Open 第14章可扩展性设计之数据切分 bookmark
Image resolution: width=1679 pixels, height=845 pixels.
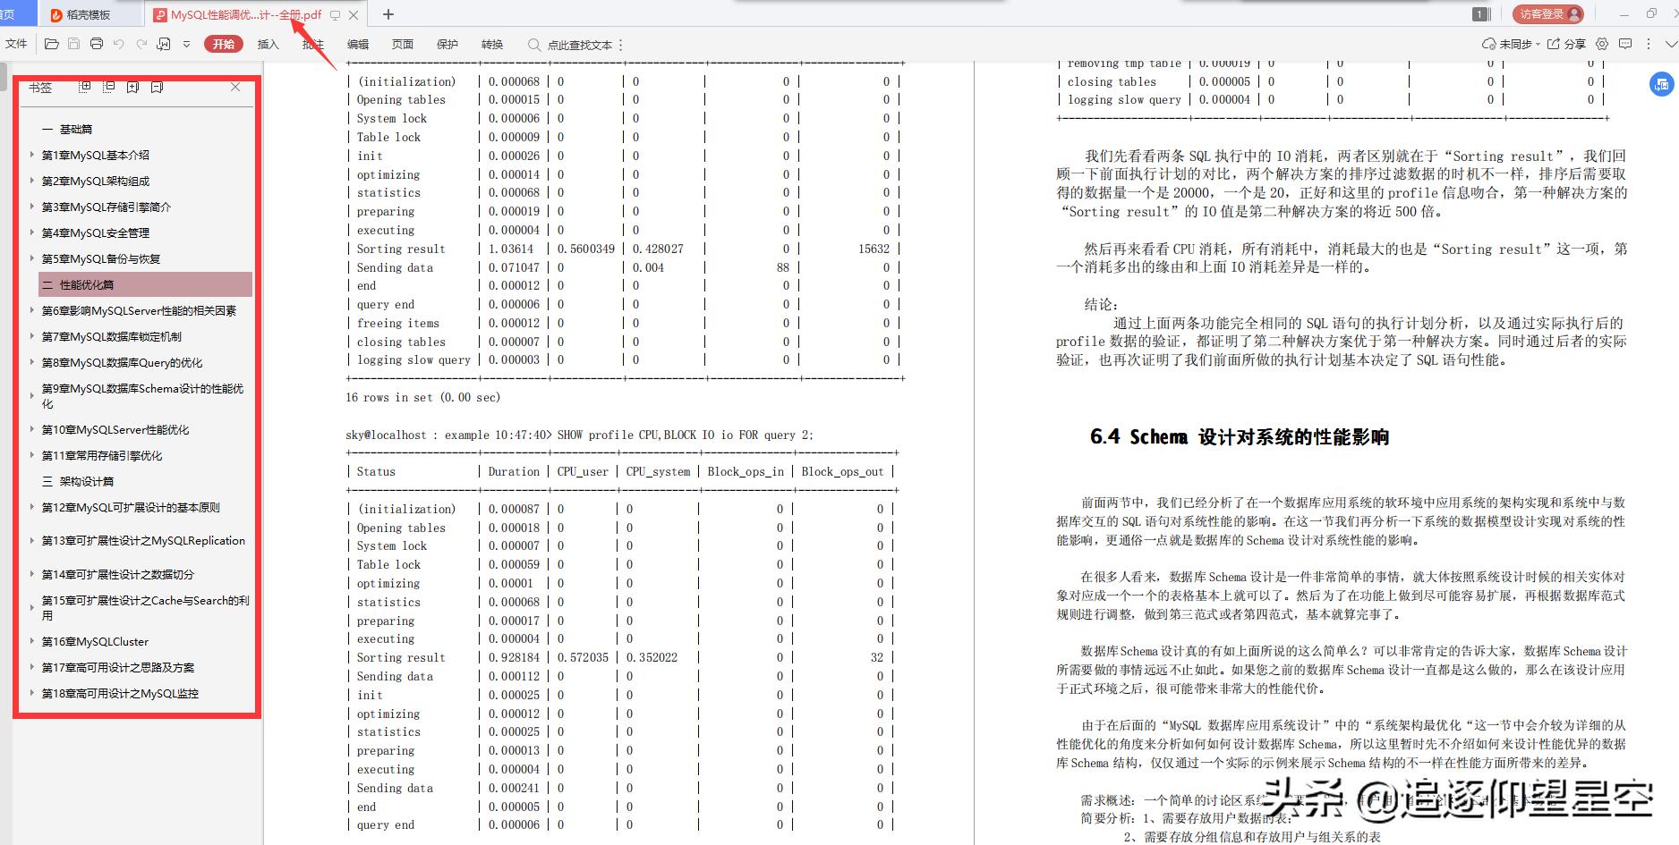[118, 575]
